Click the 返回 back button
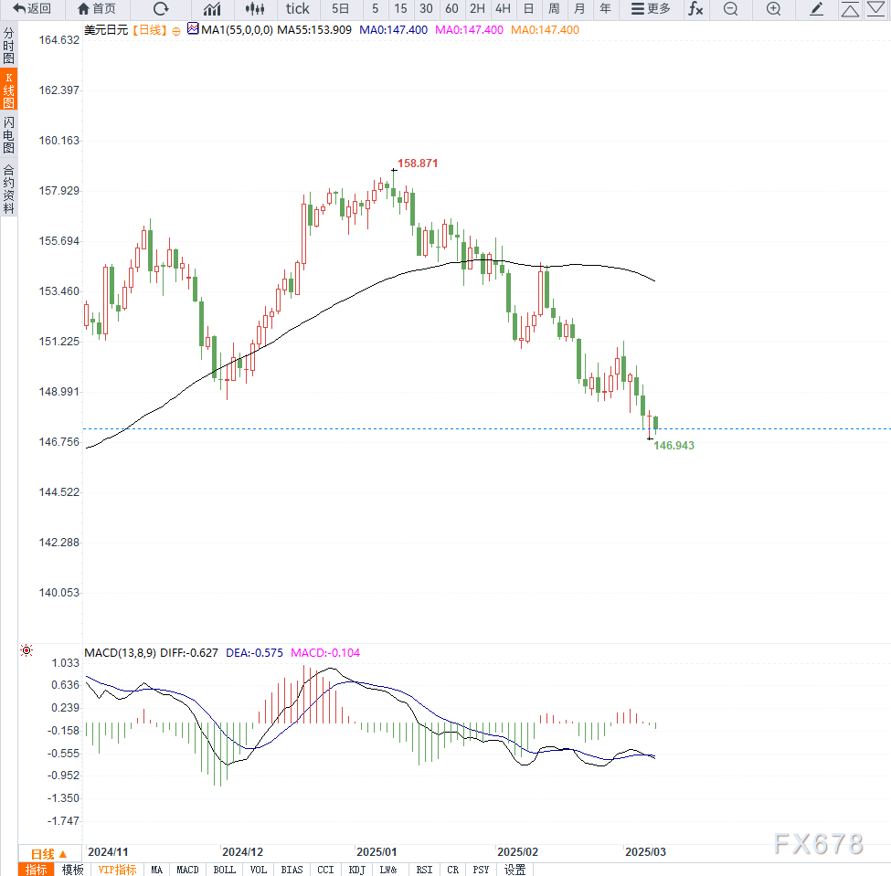The image size is (891, 876). pos(32,8)
